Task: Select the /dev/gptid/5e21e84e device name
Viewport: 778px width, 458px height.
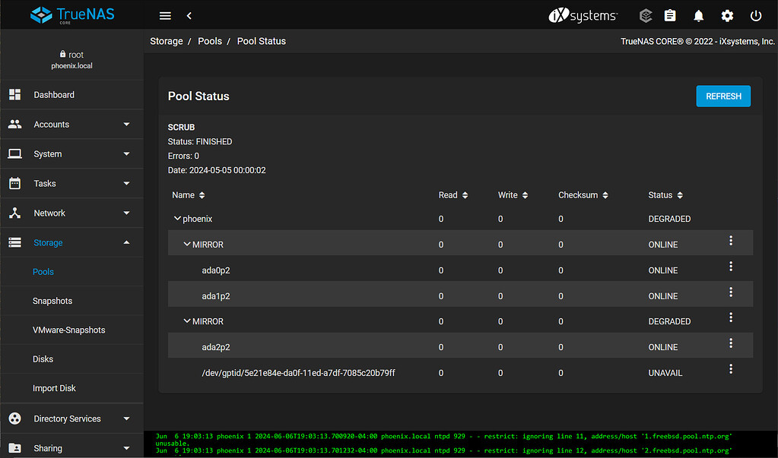Action: 298,373
